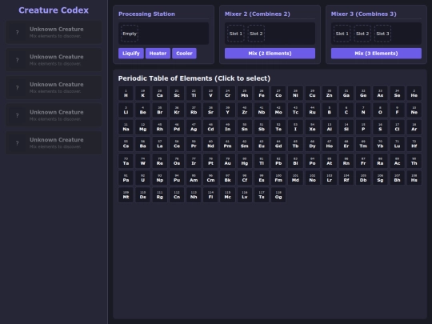
Task: Pick the Xenon (Xe) element tile
Action: pos(313,127)
